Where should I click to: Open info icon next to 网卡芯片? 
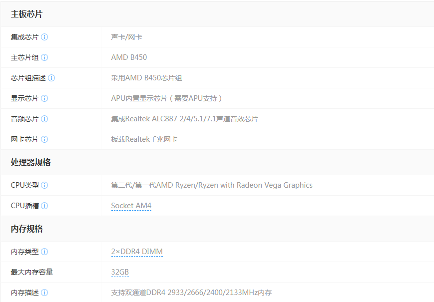[x=44, y=139]
